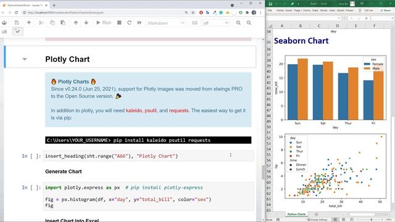This screenshot has height=222, width=395.
Task: Cut selected cells with the scissors icon
Action: point(41,23)
